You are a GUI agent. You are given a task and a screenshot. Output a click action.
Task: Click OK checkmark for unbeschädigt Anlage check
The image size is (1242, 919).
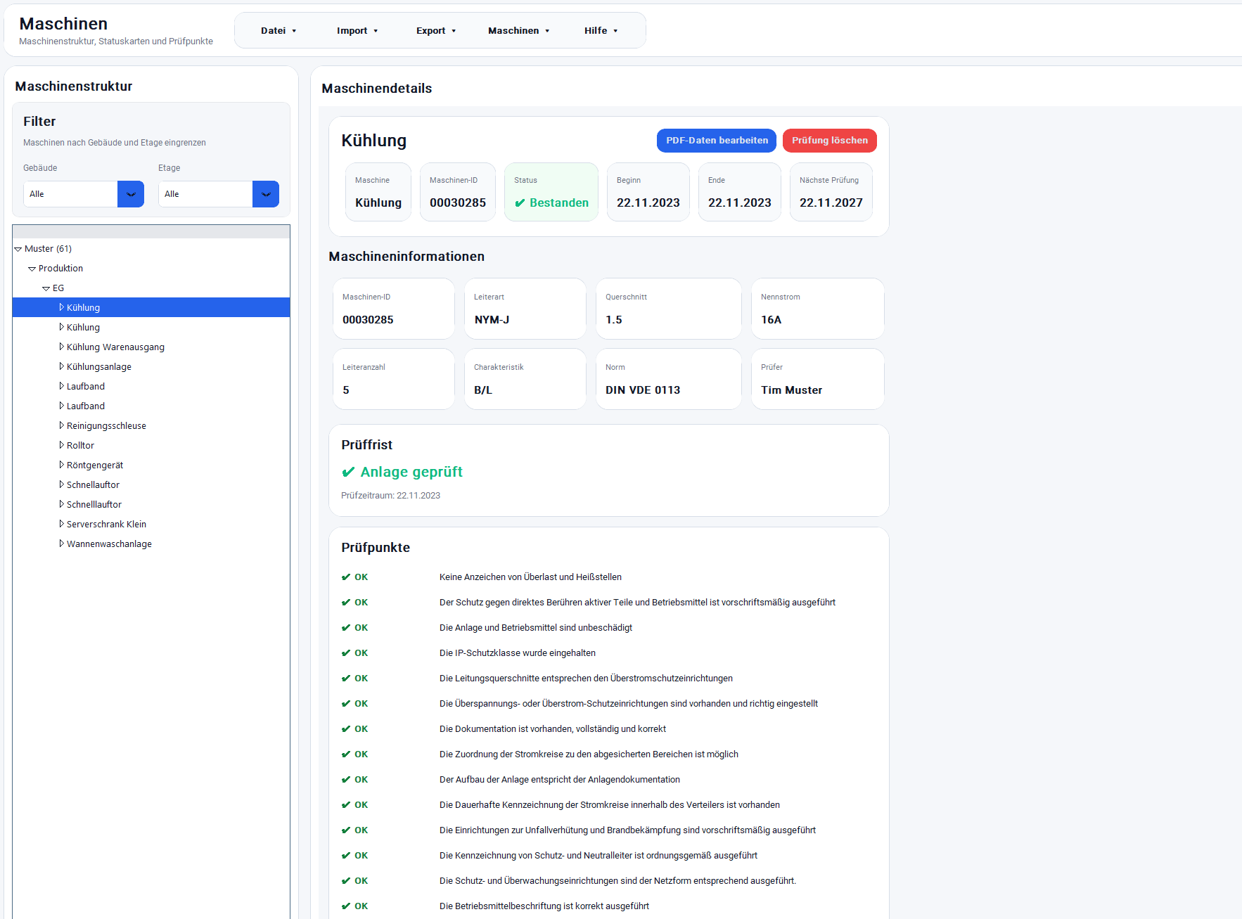pyautogui.click(x=346, y=628)
